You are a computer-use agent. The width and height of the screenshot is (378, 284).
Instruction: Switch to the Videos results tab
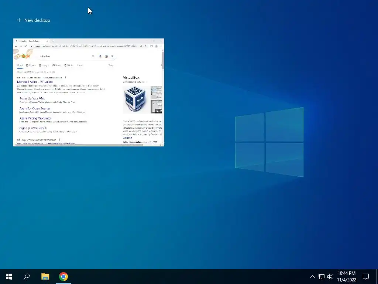click(x=31, y=65)
